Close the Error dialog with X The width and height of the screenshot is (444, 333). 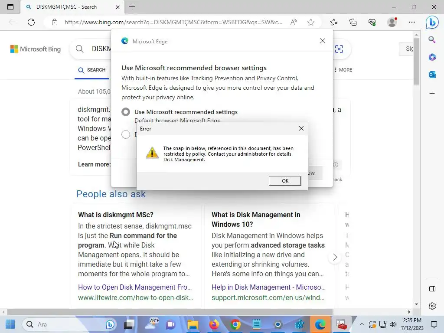301,128
